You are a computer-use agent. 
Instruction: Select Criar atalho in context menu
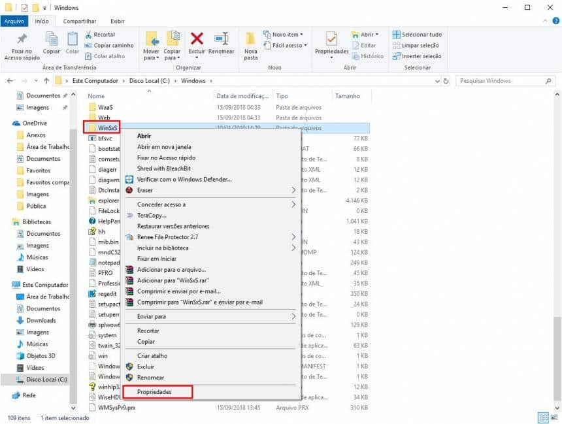(x=212, y=356)
